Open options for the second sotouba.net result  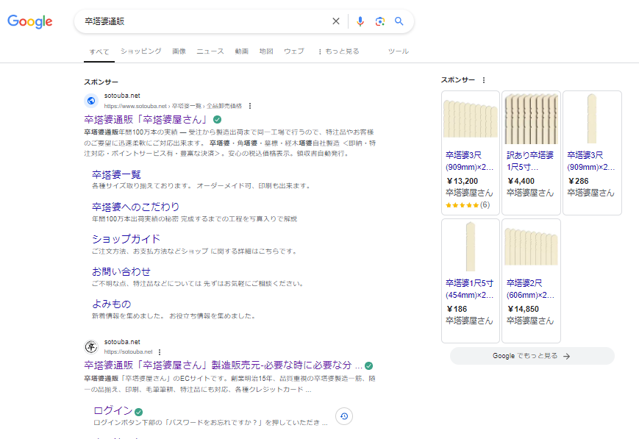(x=160, y=351)
